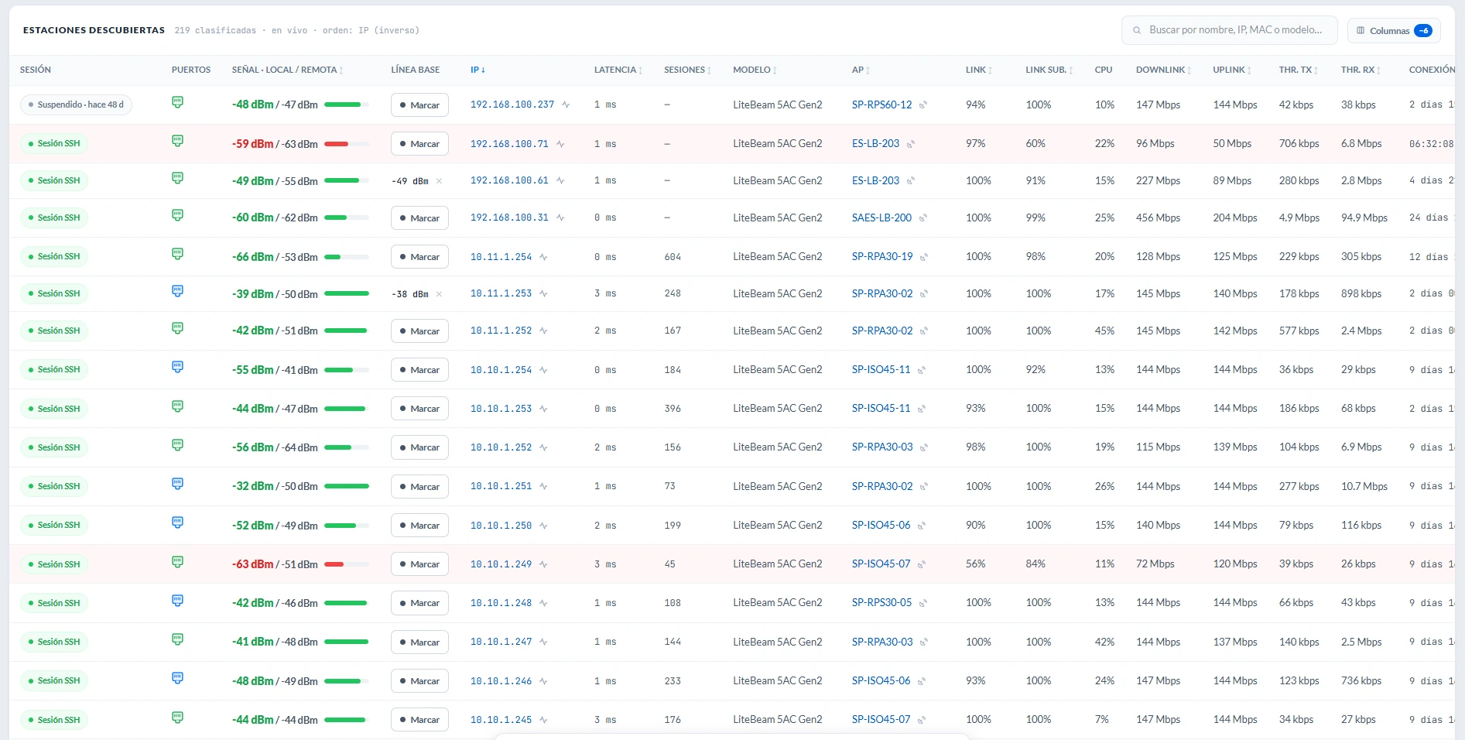Sort by the IP column header
Viewport: 1465px width, 740px height.
pyautogui.click(x=477, y=70)
